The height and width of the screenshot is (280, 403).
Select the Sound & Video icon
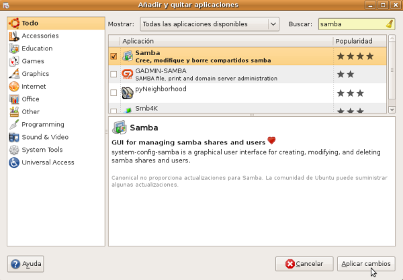(x=13, y=137)
